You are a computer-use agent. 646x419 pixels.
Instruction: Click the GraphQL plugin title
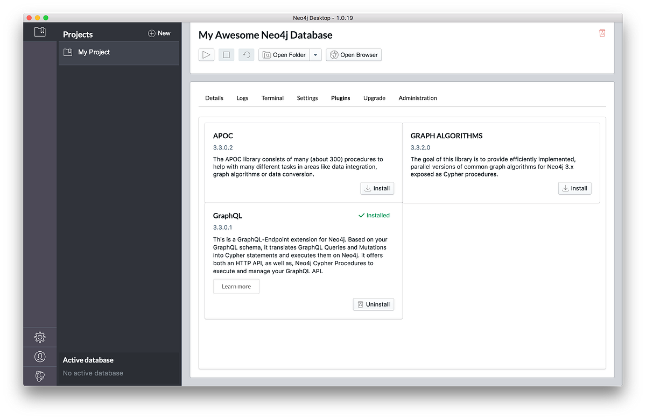click(x=228, y=216)
